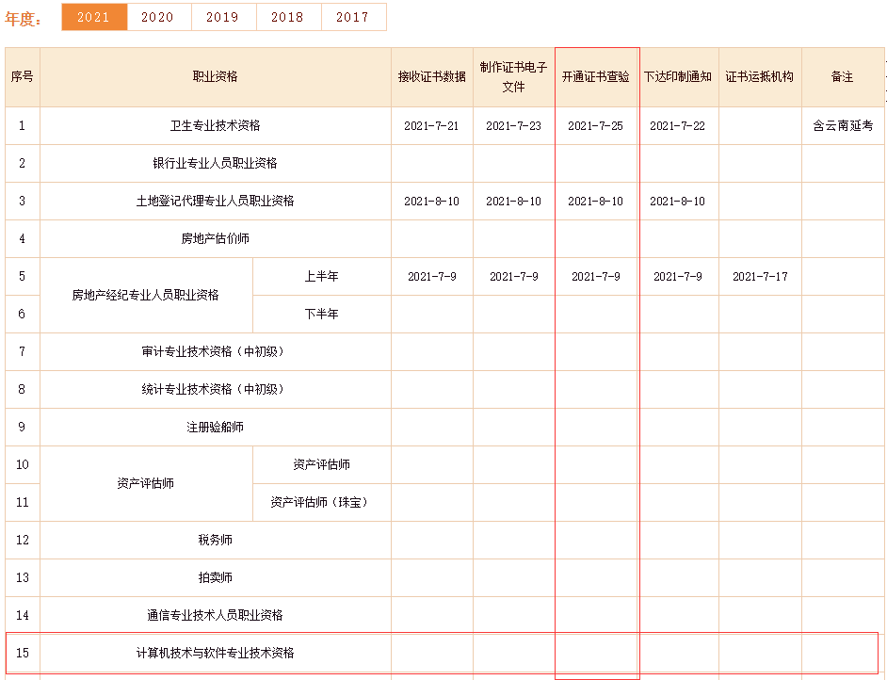The image size is (887, 680).
Task: Click the 开通证书查验 column header
Action: (x=595, y=77)
